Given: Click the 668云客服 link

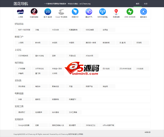Looking at the screenshot, I should point(90,30).
